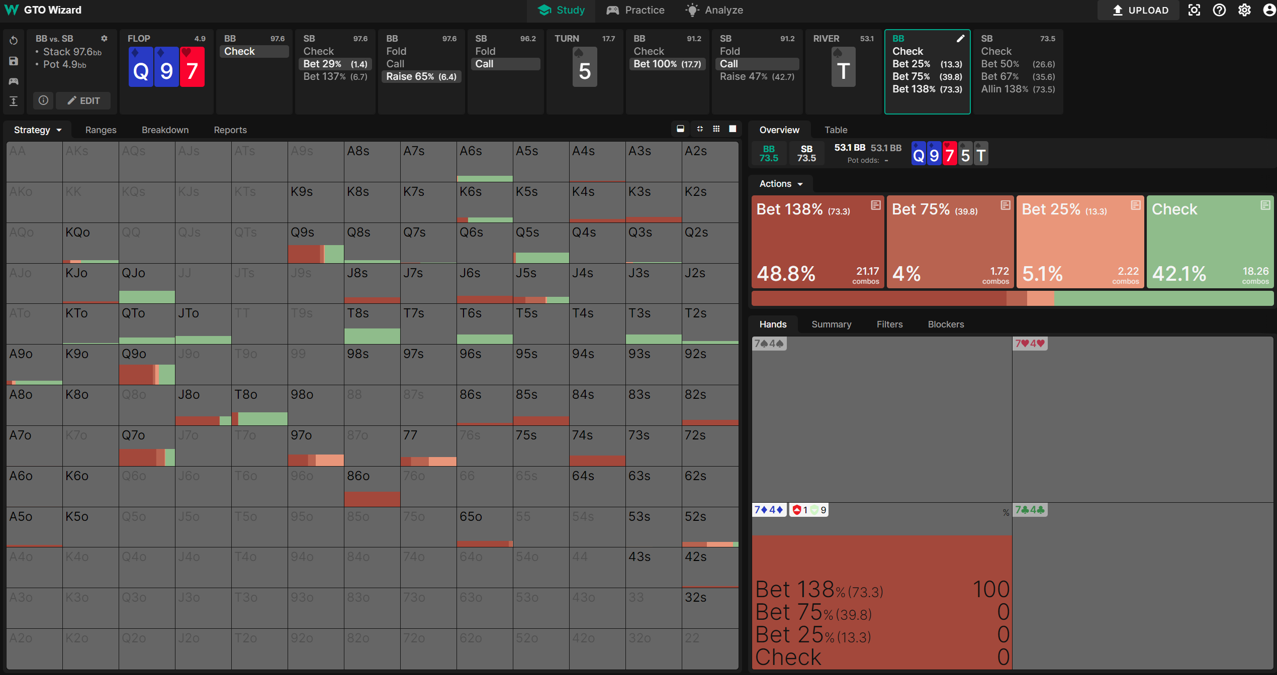Click the UPLOAD button
Viewport: 1277px width, 675px height.
[x=1140, y=10]
